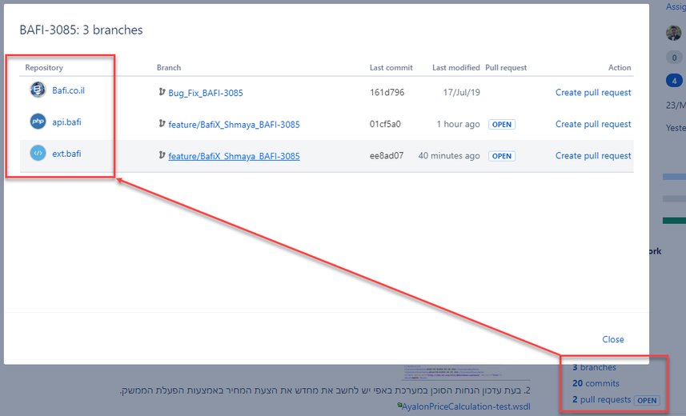Open the api.bafi repository link

tap(66, 122)
